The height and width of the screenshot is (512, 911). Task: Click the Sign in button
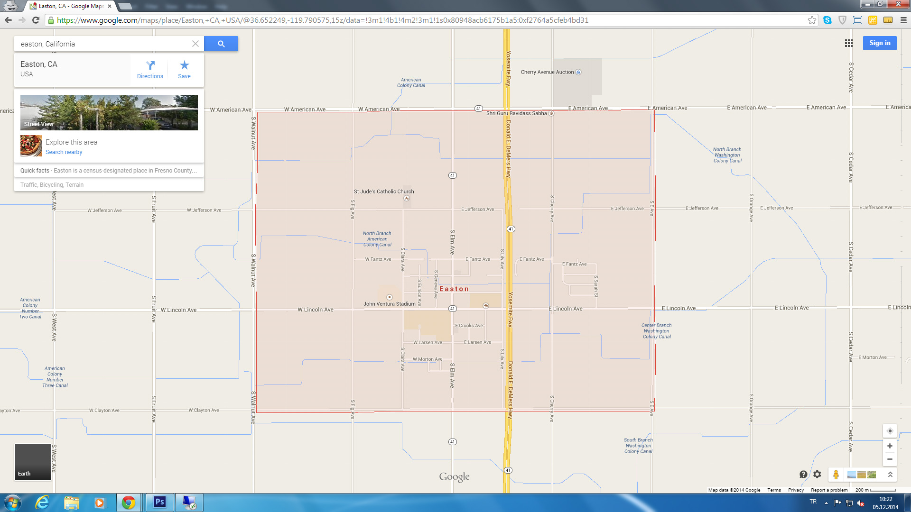click(879, 43)
